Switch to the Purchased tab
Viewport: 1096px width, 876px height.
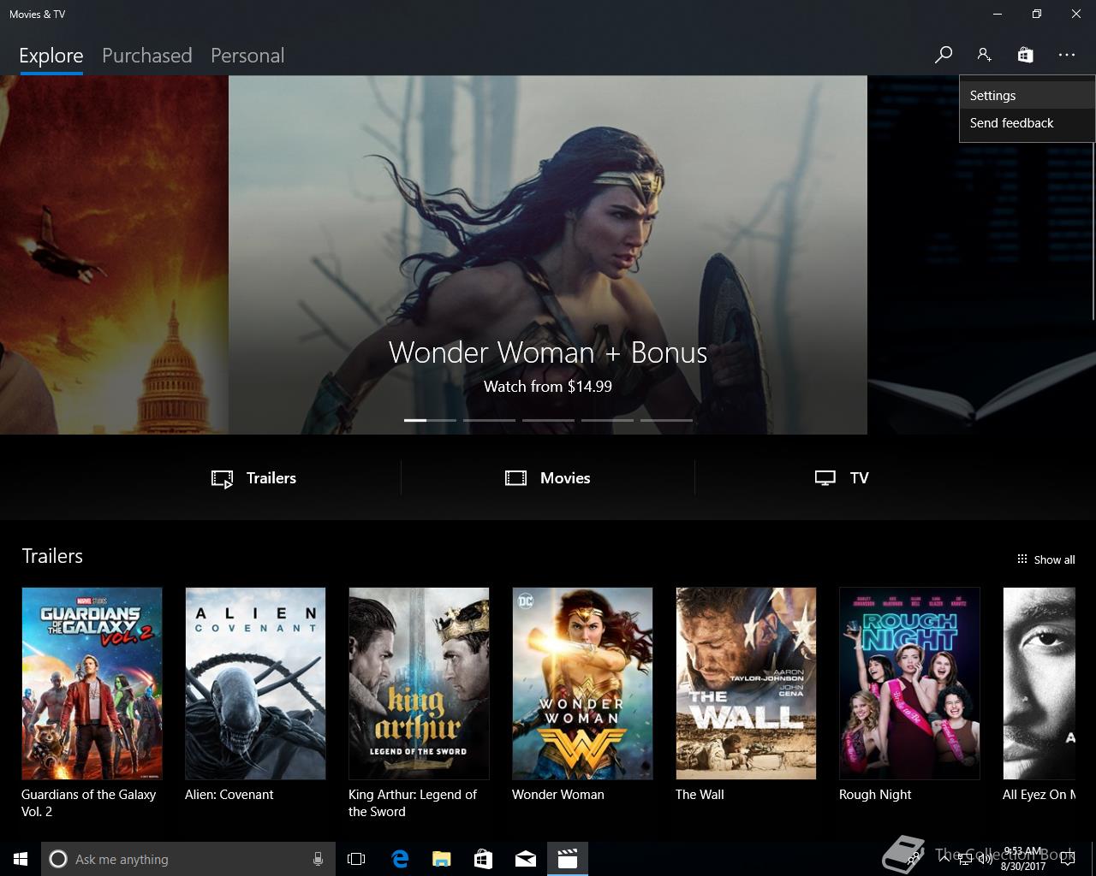click(x=146, y=56)
